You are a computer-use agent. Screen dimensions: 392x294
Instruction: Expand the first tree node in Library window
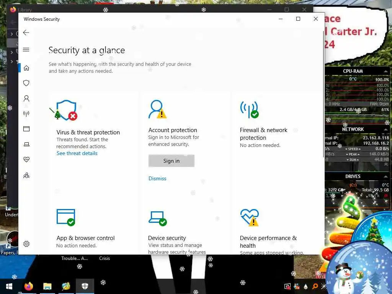pyautogui.click(x=12, y=34)
